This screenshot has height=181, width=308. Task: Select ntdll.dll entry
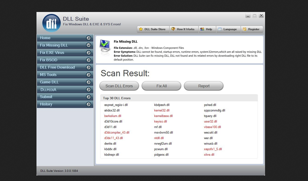click(159, 138)
